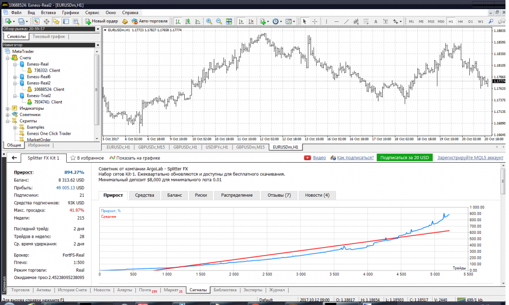Switch to the Библиотека terminal tab

pyautogui.click(x=225, y=290)
